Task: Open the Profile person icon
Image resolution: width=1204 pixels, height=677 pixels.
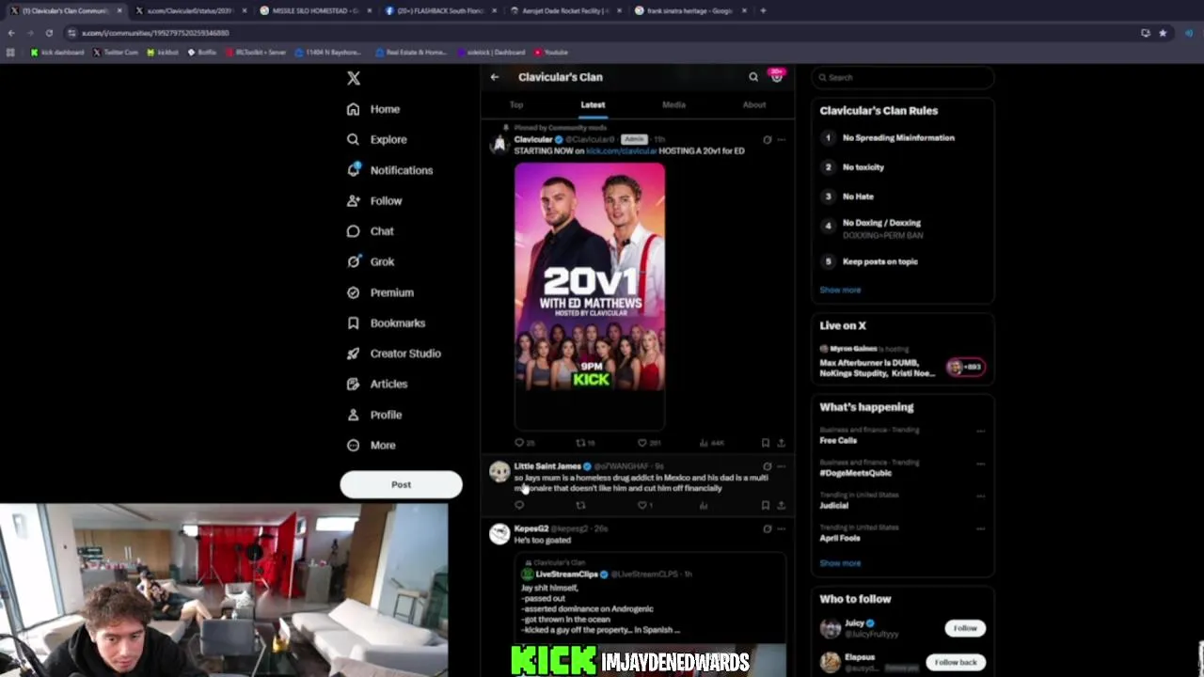Action: coord(353,415)
